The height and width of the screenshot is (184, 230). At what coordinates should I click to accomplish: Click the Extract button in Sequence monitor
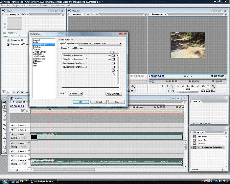tap(208, 91)
